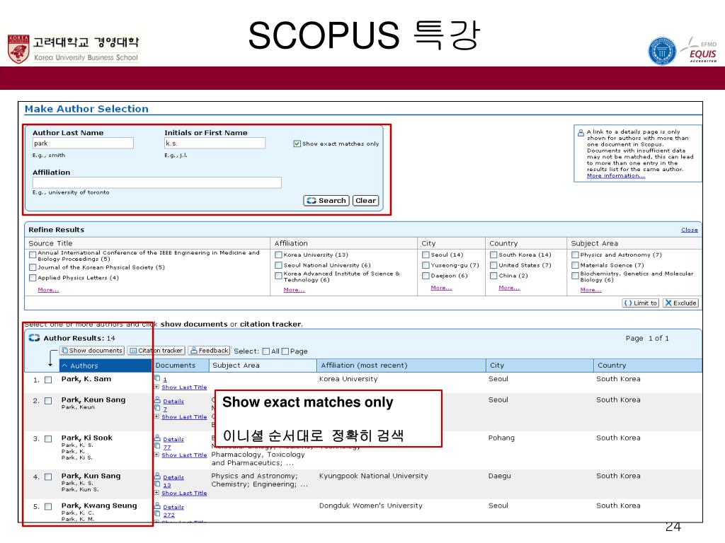Check Journal of the Korean Physical Society
Screen dimensions: 725x543
[33, 267]
